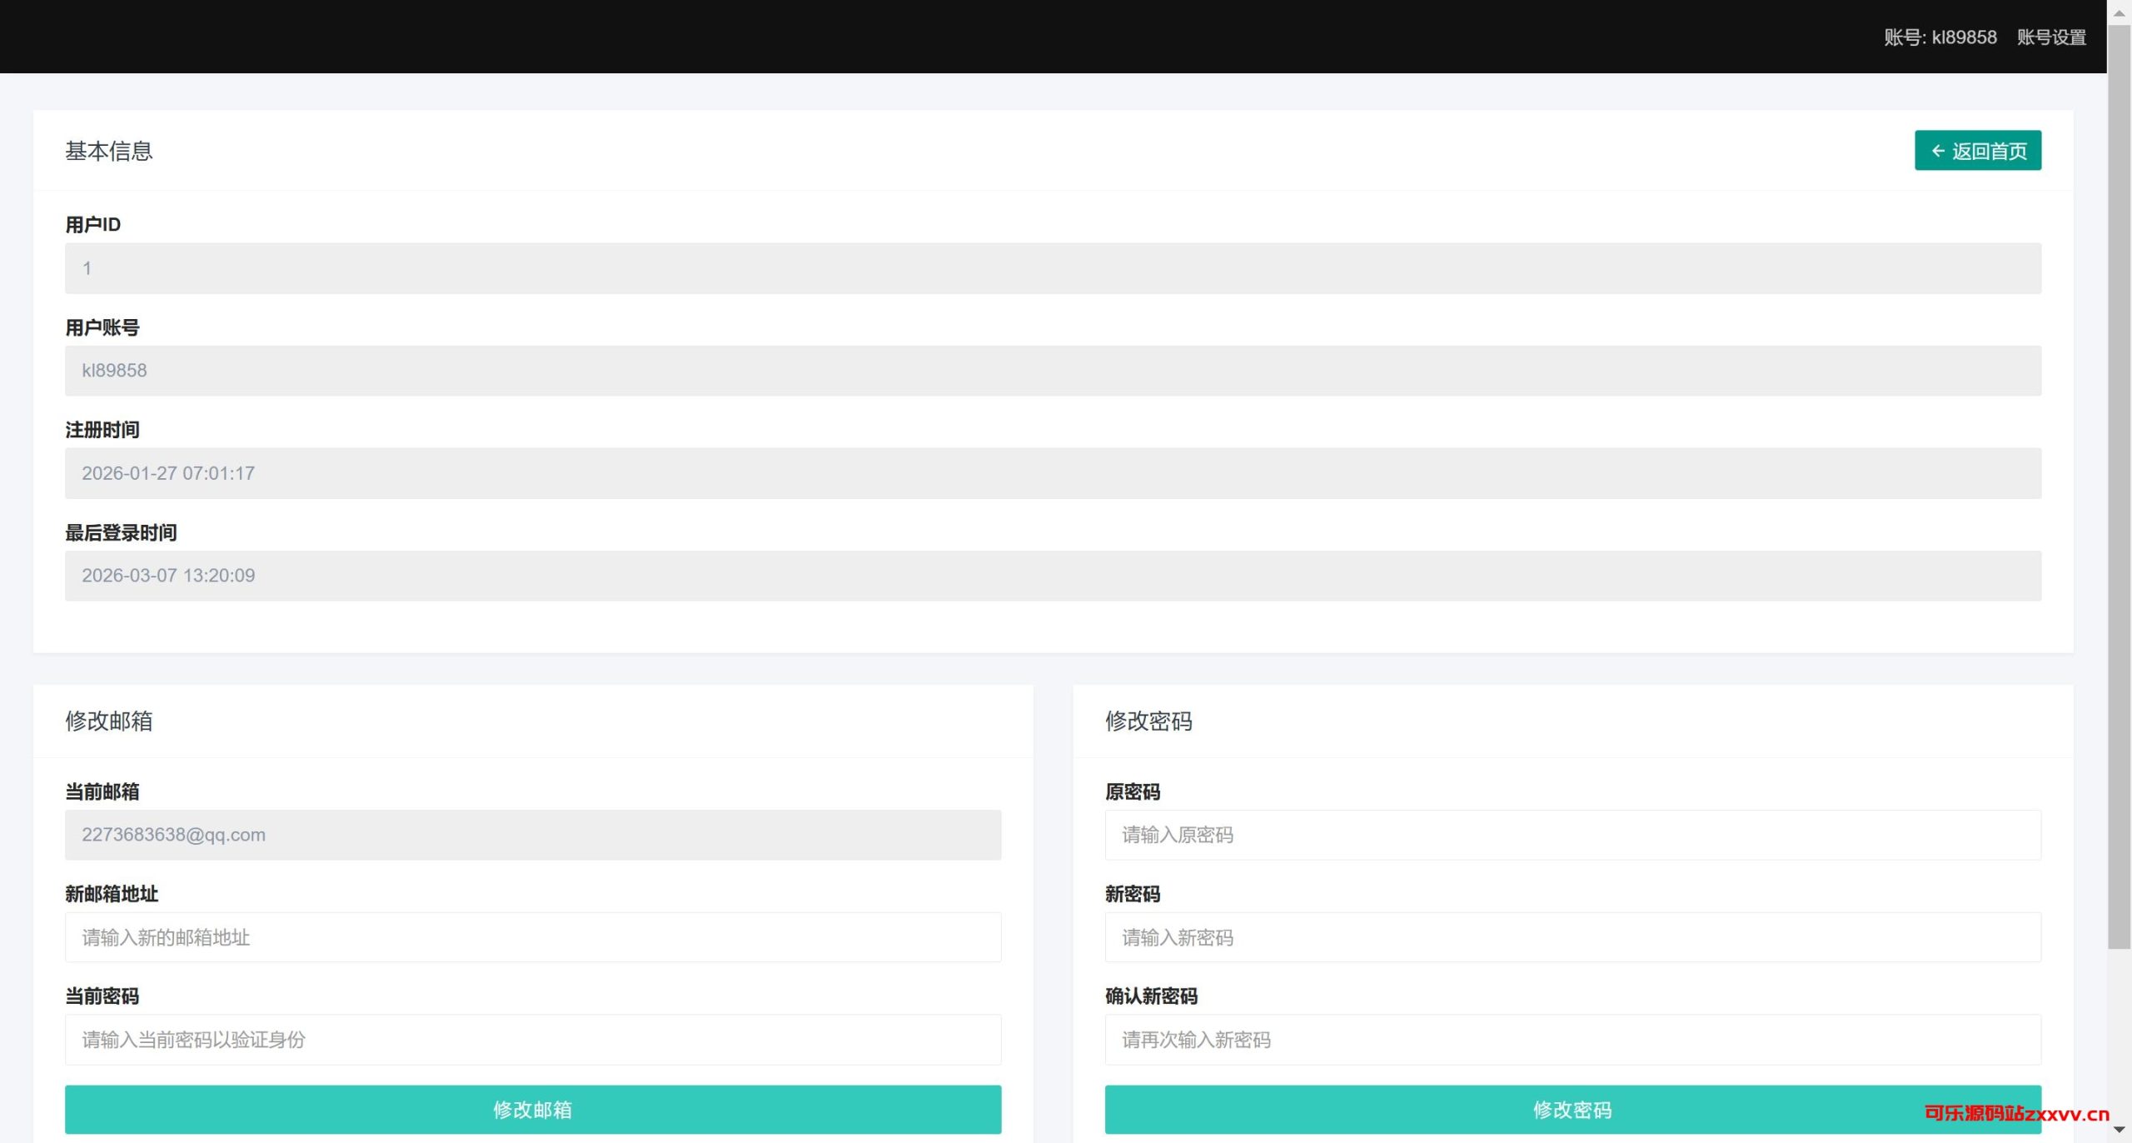The image size is (2132, 1143).
Task: Select the 确认新密码 input box
Action: coord(1572,1040)
